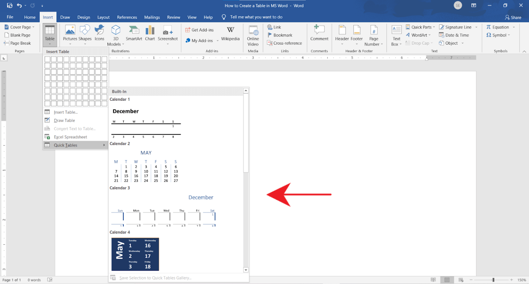This screenshot has height=284, width=529.
Task: Click the Get Add-ins button
Action: 199,30
